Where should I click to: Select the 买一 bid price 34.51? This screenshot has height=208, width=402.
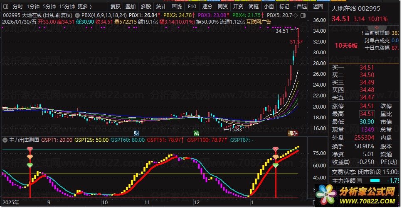click(367, 68)
